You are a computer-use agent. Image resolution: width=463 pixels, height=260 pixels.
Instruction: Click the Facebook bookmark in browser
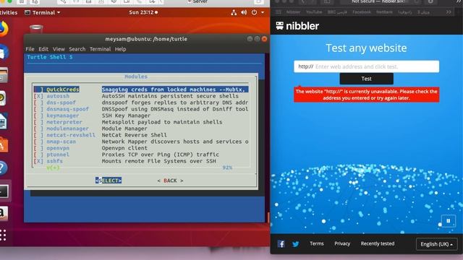coord(362,12)
